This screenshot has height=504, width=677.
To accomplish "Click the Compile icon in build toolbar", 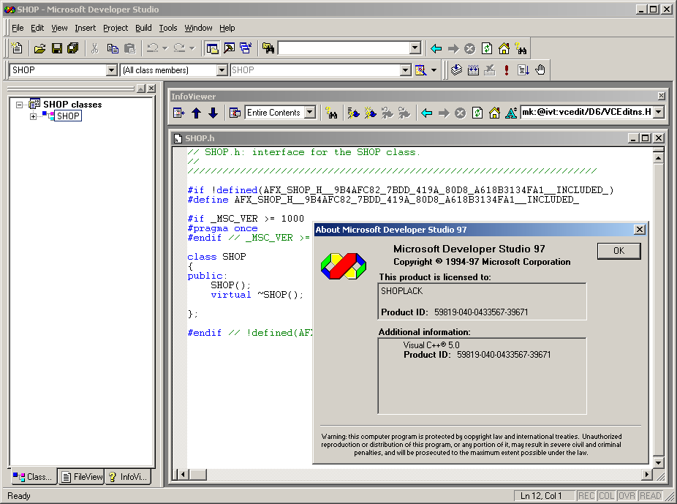I will click(x=456, y=70).
